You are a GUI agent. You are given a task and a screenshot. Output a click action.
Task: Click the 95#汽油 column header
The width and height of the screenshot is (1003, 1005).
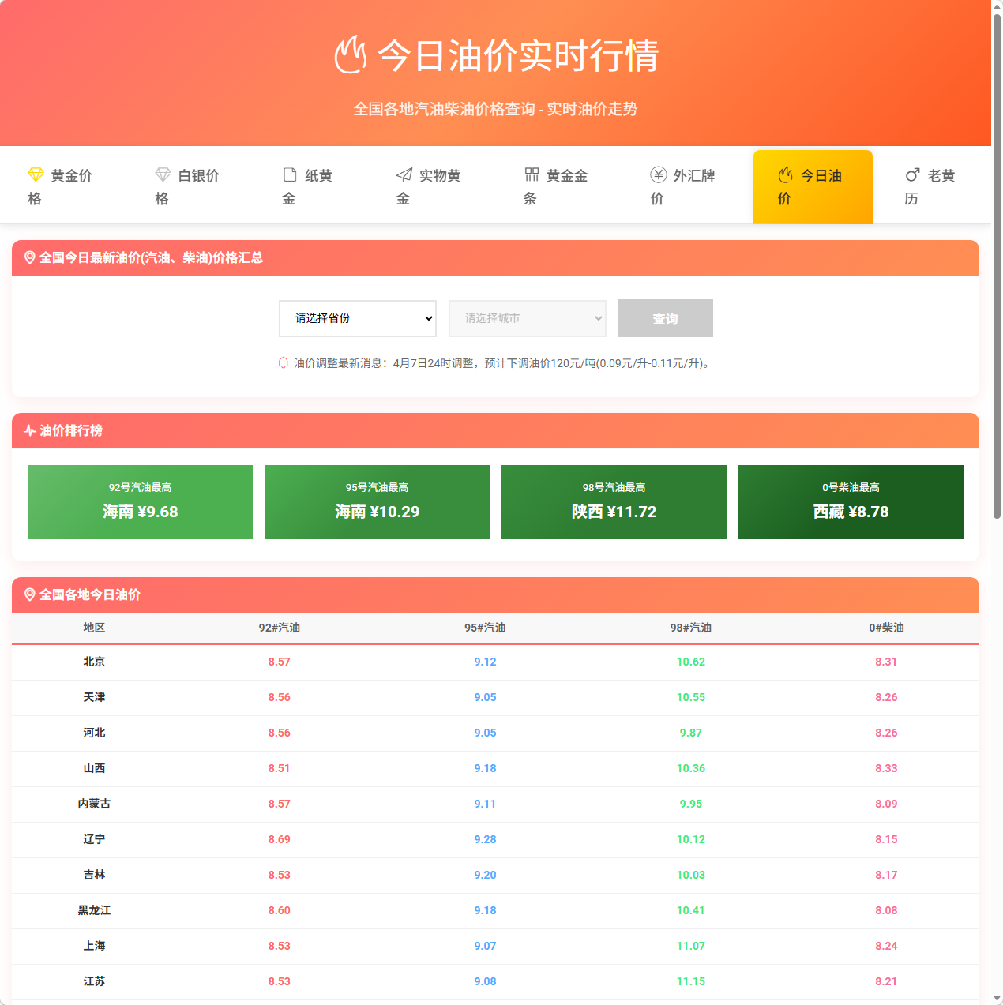coord(485,628)
